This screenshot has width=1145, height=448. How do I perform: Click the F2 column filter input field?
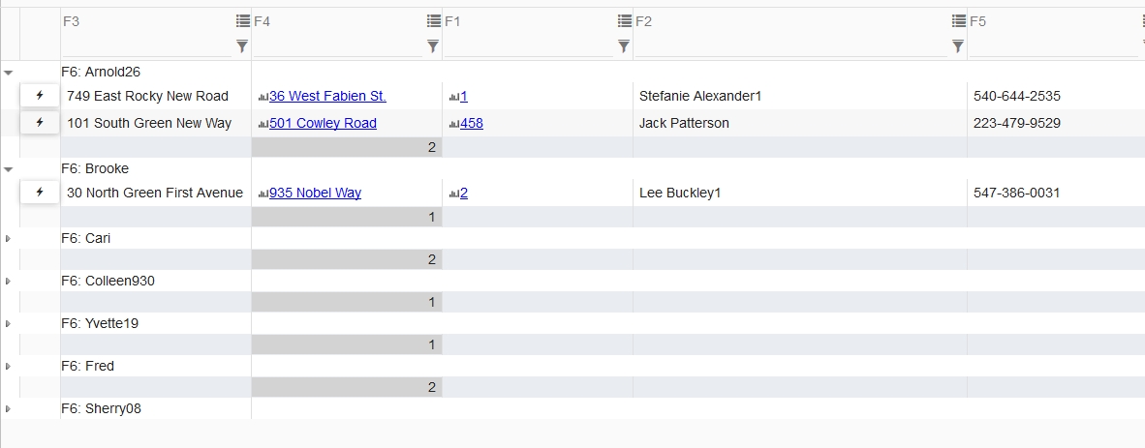pos(790,47)
